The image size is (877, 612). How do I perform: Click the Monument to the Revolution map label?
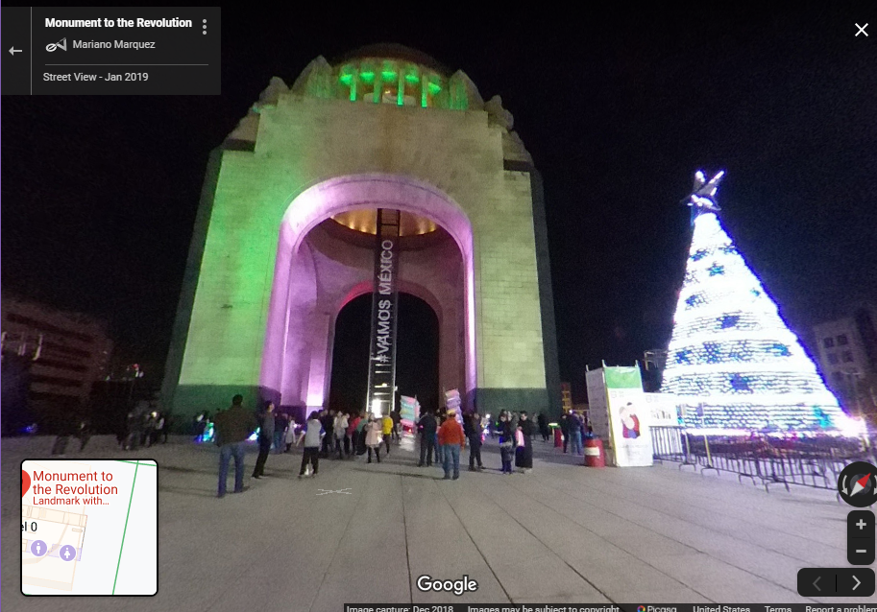(75, 483)
